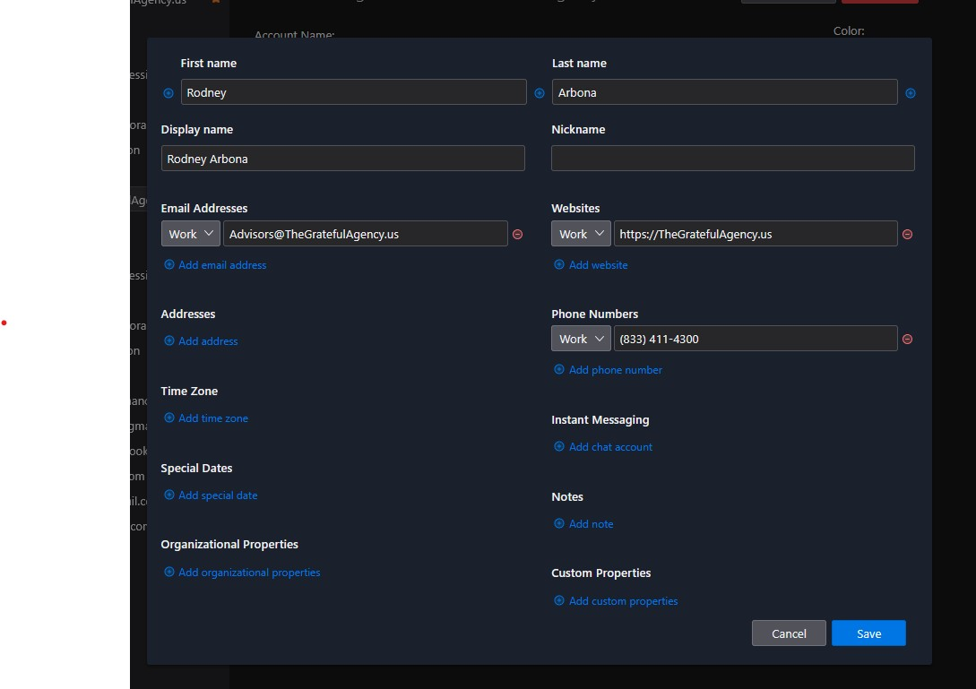This screenshot has height=689, width=976.
Task: Open the phone number type Work dropdown
Action: (x=581, y=339)
